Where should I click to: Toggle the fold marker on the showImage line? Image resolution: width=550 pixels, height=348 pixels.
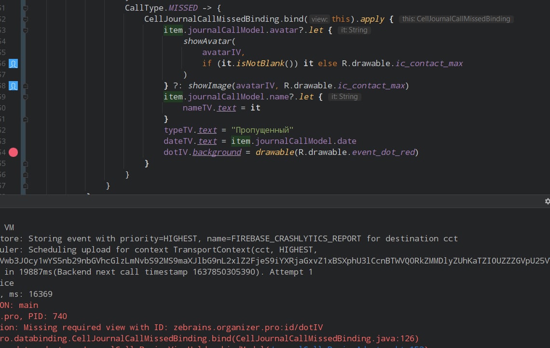[x=25, y=86]
